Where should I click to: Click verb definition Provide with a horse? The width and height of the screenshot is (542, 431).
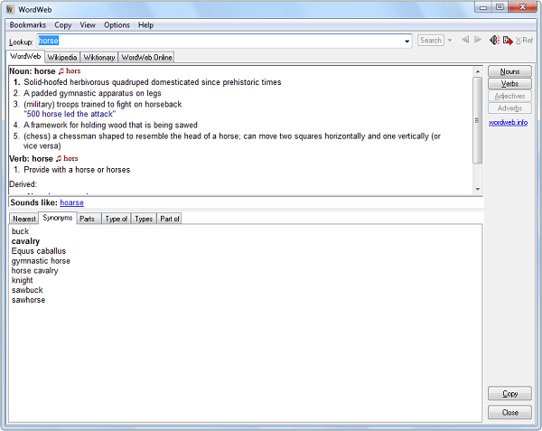(x=77, y=170)
